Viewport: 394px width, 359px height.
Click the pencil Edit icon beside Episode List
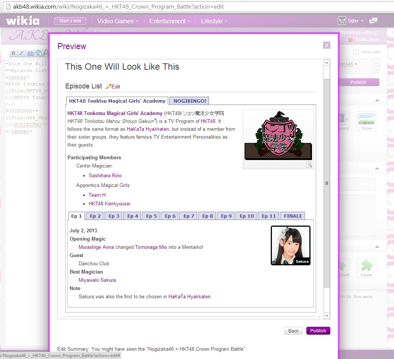(109, 87)
